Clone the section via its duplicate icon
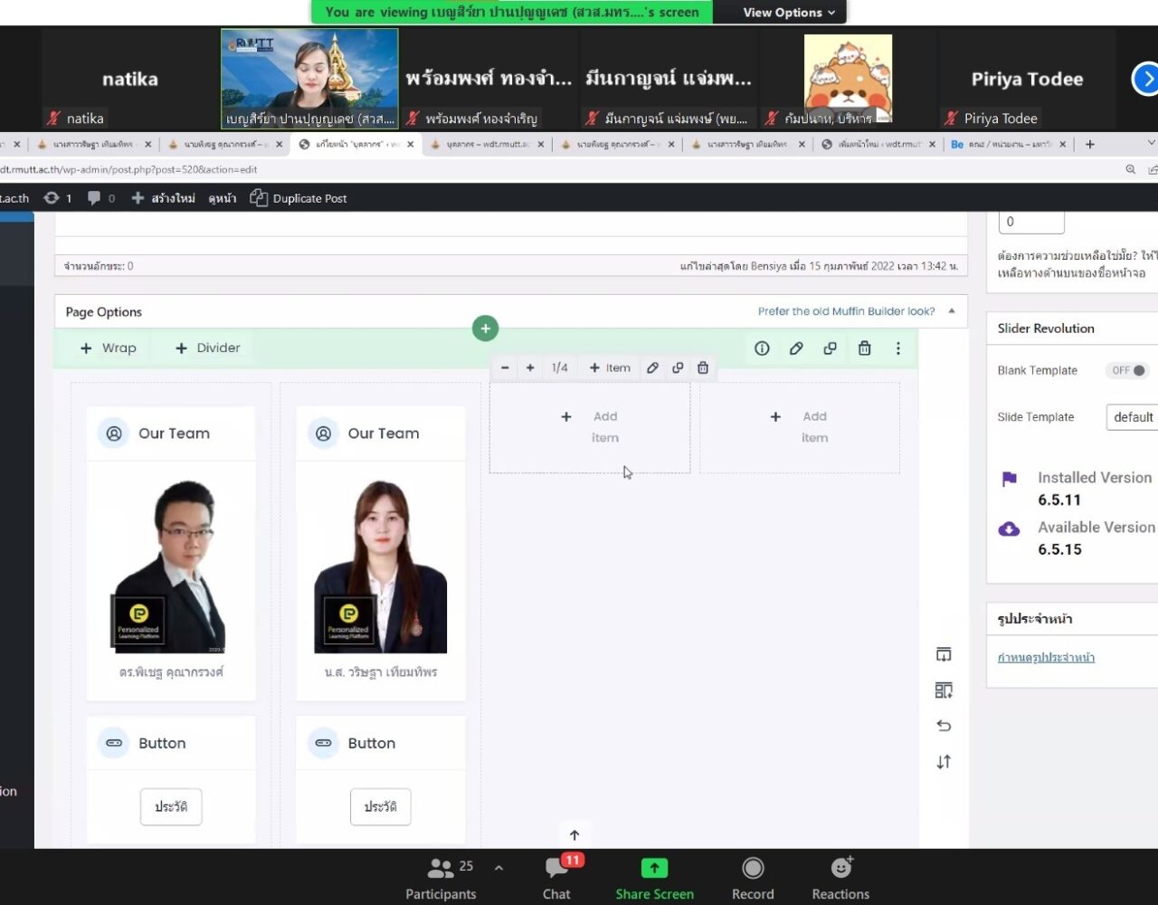The image size is (1158, 905). [x=830, y=348]
